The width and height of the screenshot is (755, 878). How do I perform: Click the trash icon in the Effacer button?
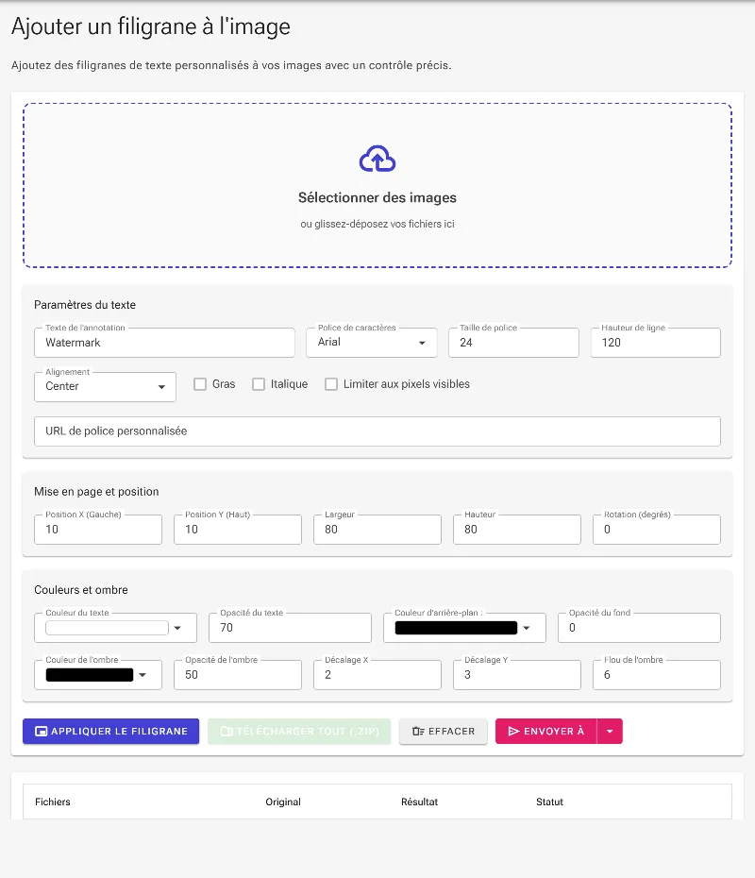tap(418, 732)
